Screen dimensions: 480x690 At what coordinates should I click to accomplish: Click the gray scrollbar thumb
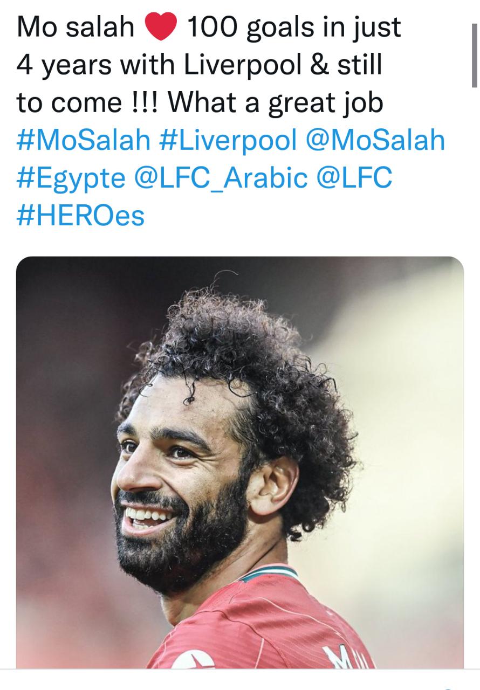[474, 56]
